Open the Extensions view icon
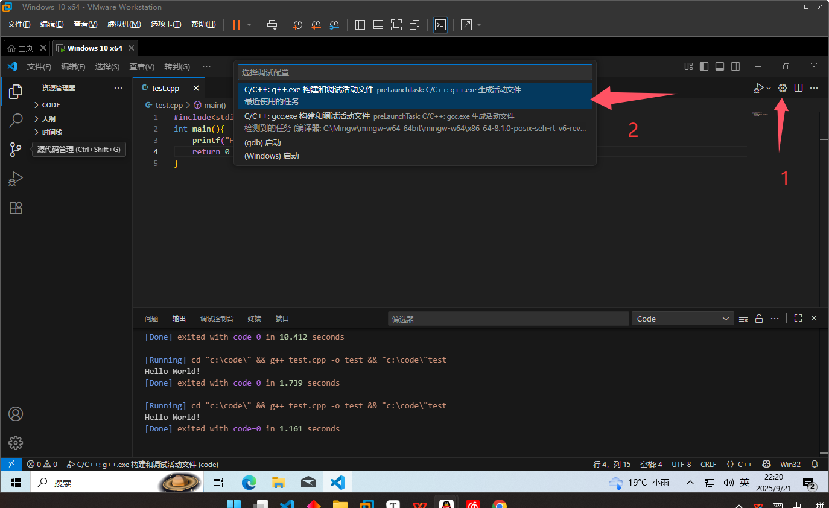829x508 pixels. 16,208
